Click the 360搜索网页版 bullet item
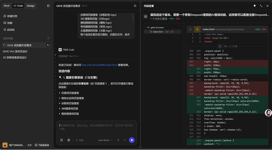 tap(70, 108)
